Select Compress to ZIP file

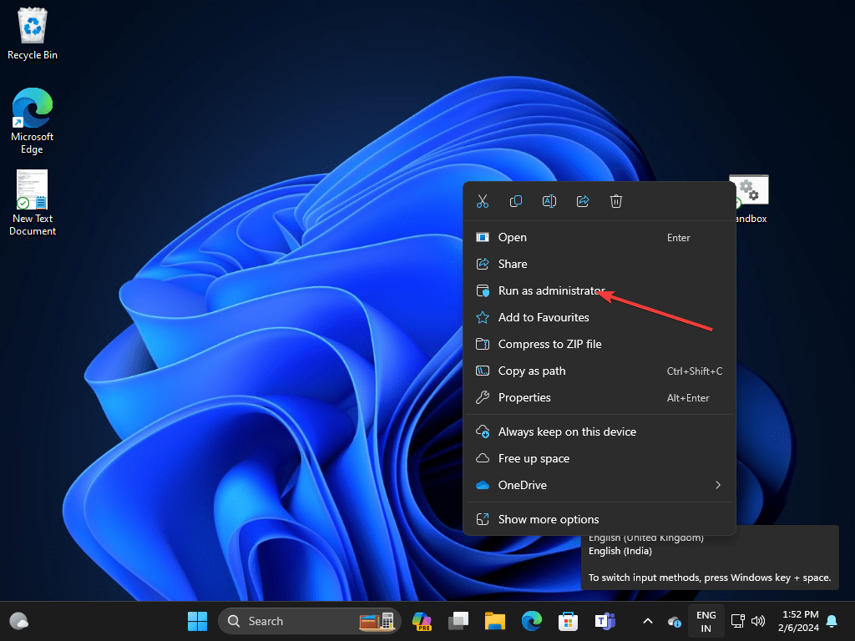coord(600,345)
